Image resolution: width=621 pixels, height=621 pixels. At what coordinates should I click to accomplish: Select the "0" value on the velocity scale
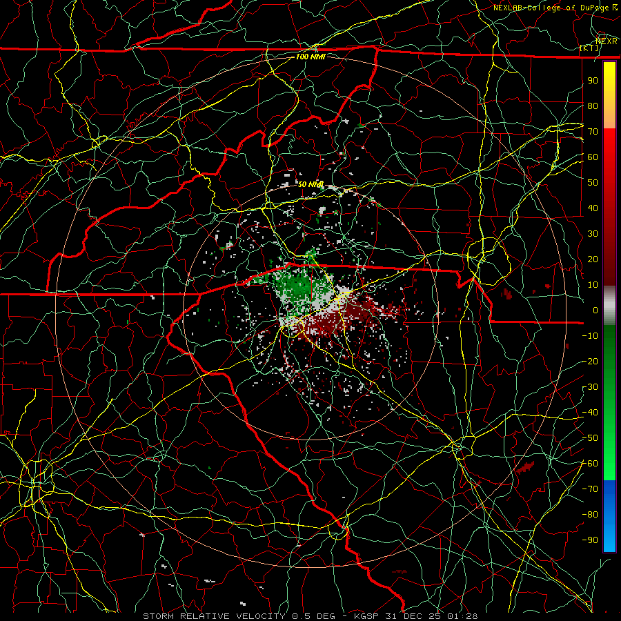tap(595, 310)
